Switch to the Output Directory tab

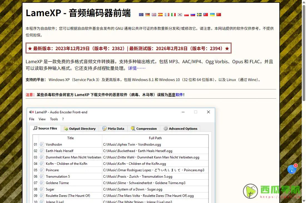(80, 128)
